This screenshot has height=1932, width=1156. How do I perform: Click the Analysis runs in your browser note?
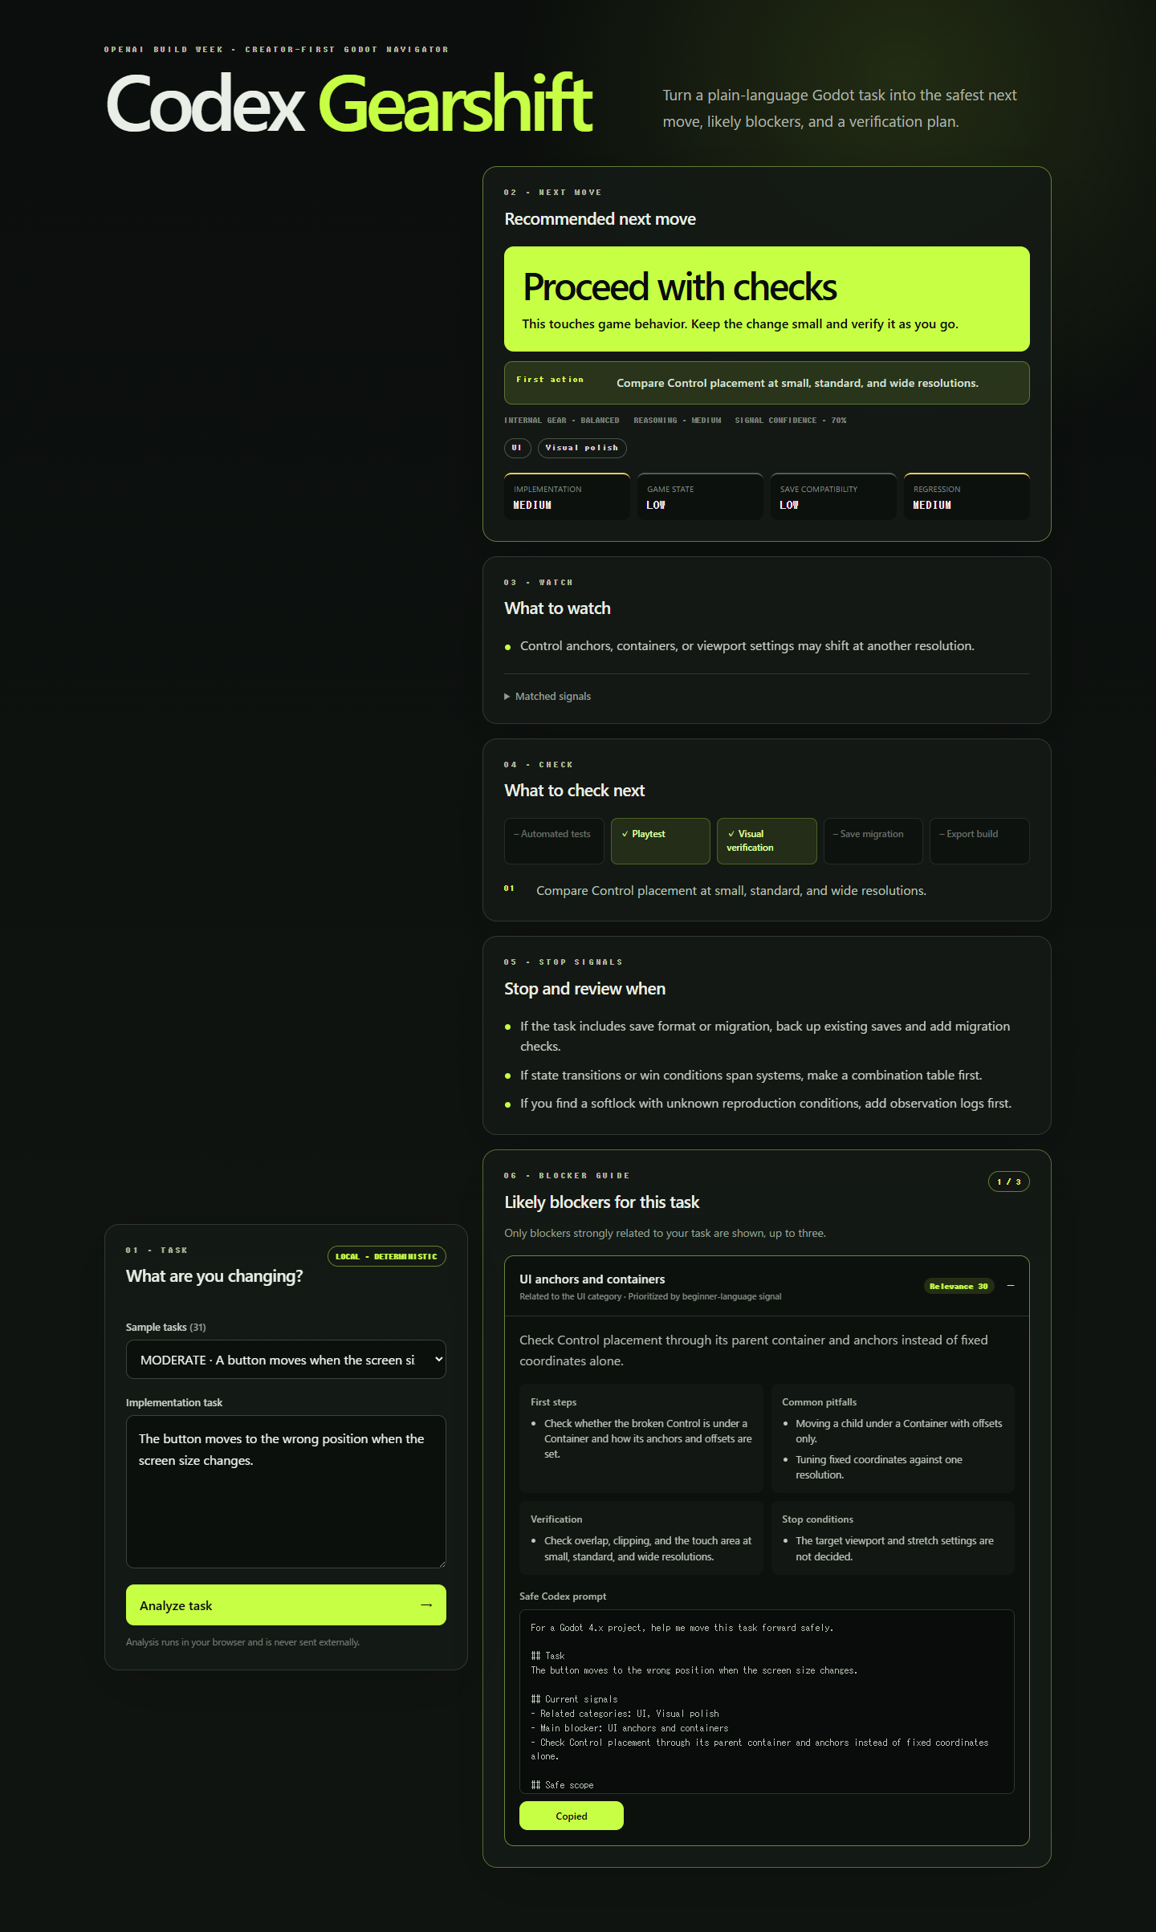point(242,1642)
